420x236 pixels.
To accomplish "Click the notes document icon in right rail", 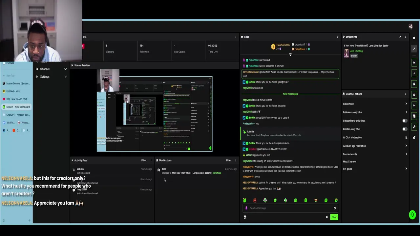I will point(414,84).
